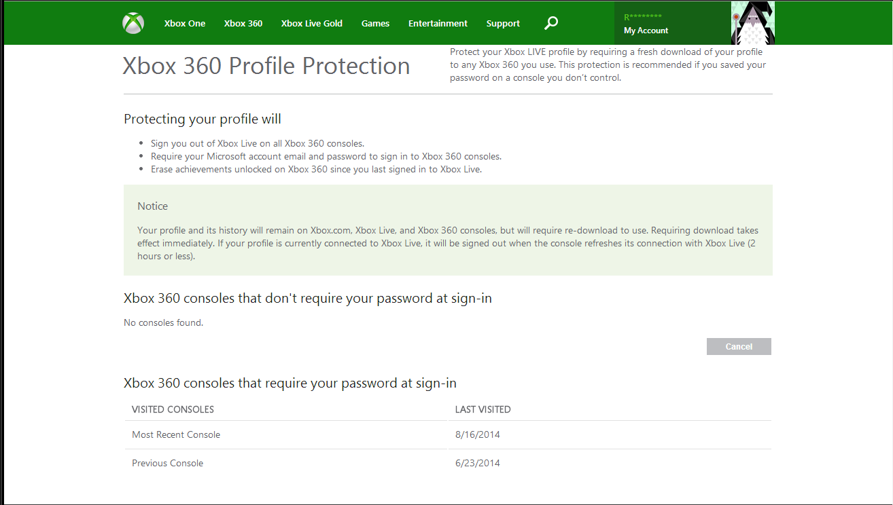Open the Xbox One menu
Image resolution: width=893 pixels, height=505 pixels.
click(x=185, y=23)
